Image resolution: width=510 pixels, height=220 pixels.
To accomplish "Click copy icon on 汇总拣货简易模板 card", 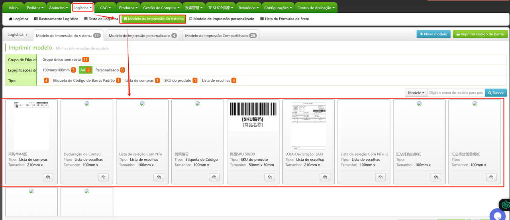I will (491, 177).
